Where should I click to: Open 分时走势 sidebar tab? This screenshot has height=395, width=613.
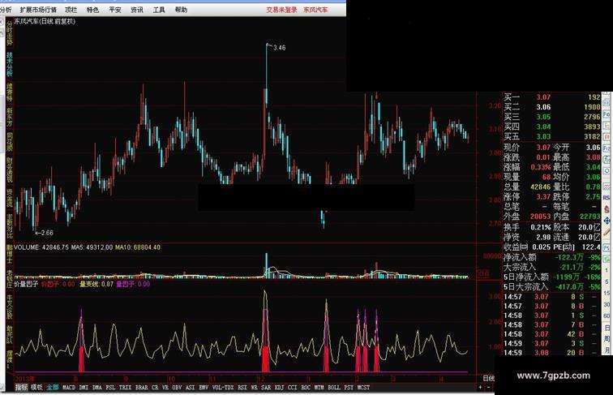click(x=10, y=32)
